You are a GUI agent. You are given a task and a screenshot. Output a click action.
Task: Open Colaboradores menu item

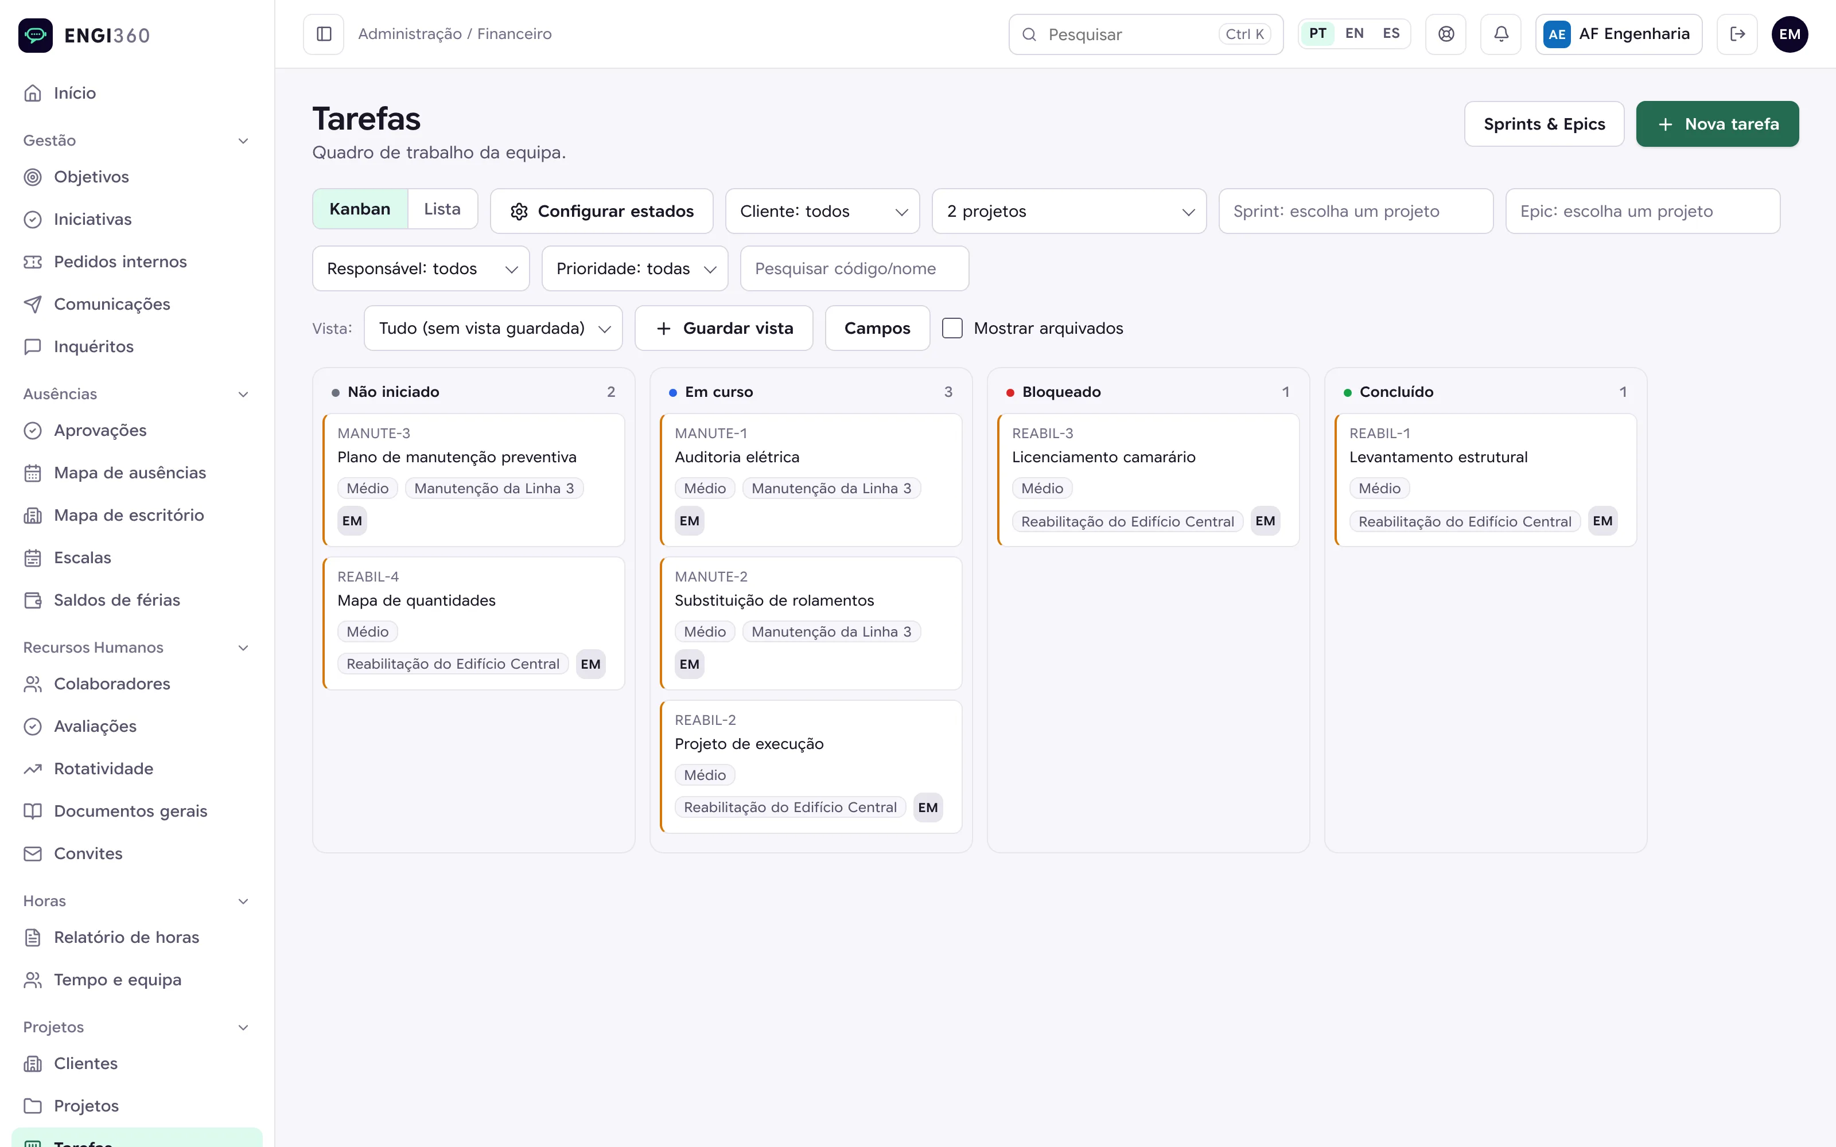pos(137,684)
